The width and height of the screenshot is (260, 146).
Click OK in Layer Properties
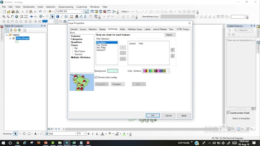[x=153, y=116]
